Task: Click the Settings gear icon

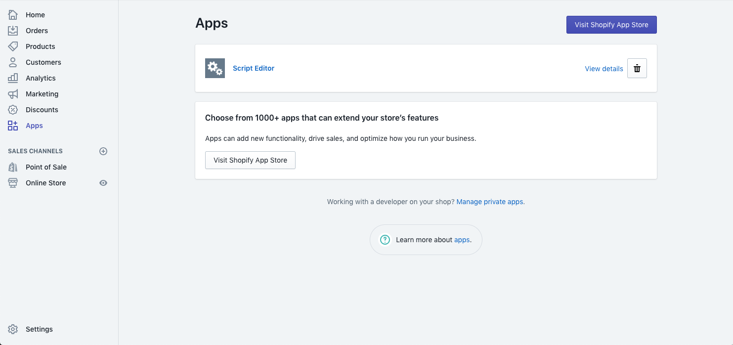Action: click(x=13, y=329)
